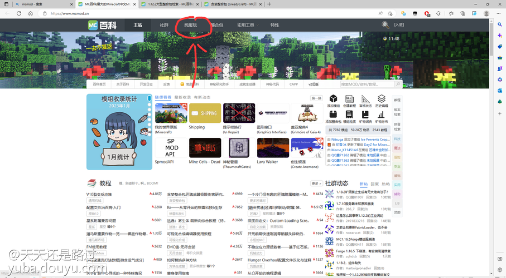
Task: Click the magnifying glass icon in site header
Action: click(x=385, y=25)
